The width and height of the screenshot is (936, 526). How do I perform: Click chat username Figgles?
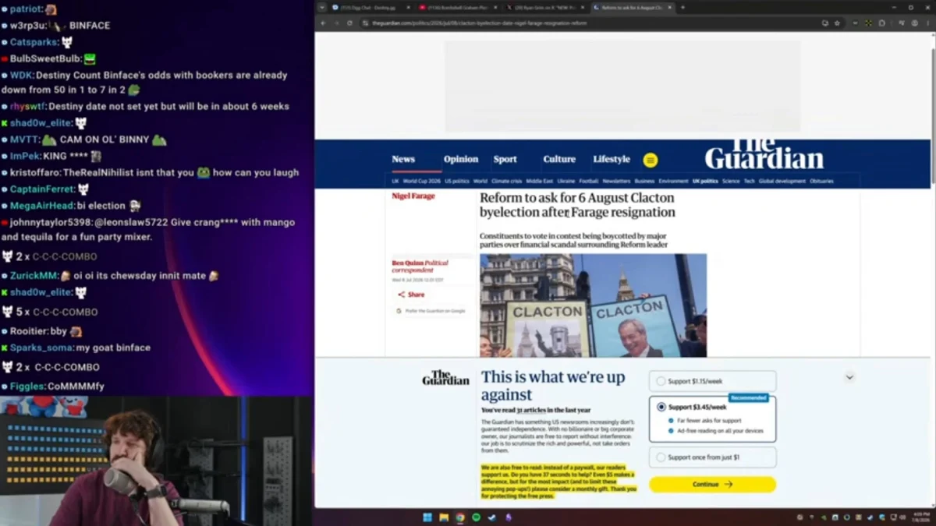27,387
